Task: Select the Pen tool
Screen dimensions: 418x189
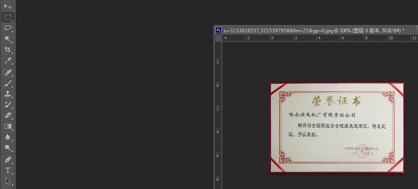Action: click(x=8, y=160)
